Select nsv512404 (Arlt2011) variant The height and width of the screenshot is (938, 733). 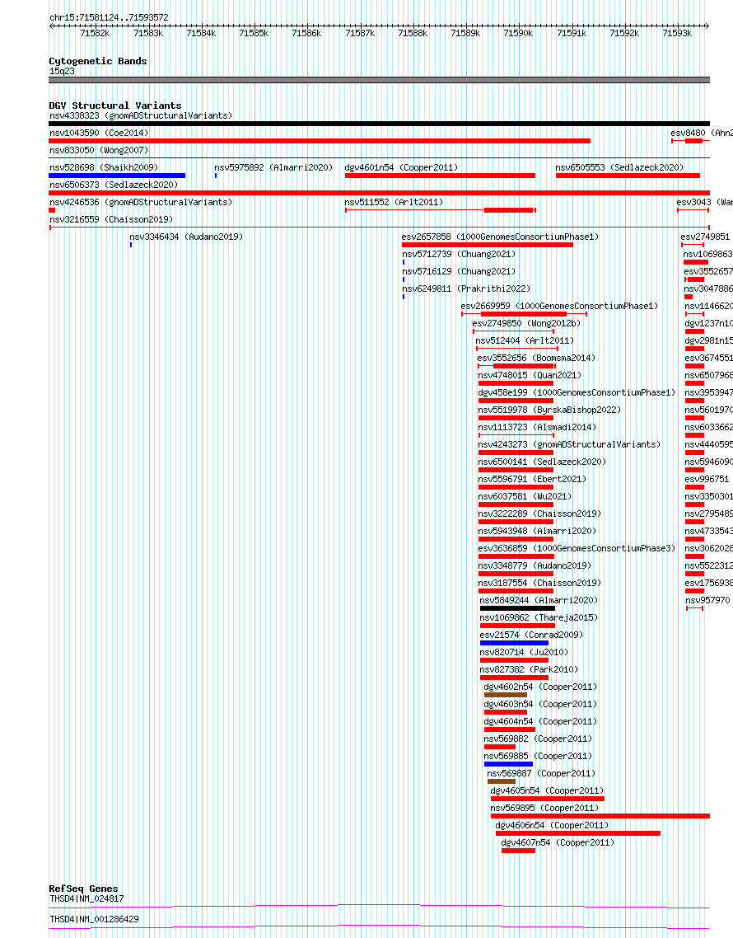pos(525,341)
